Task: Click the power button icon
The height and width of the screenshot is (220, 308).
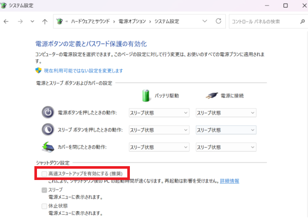Action: click(47, 112)
